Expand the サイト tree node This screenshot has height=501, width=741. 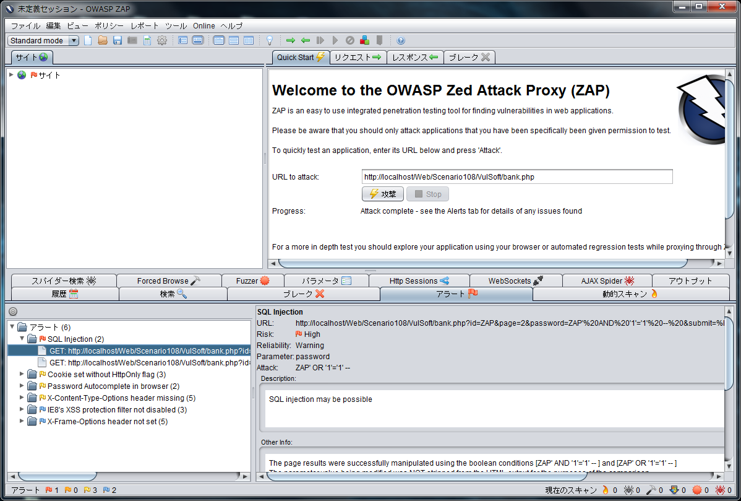pyautogui.click(x=11, y=75)
